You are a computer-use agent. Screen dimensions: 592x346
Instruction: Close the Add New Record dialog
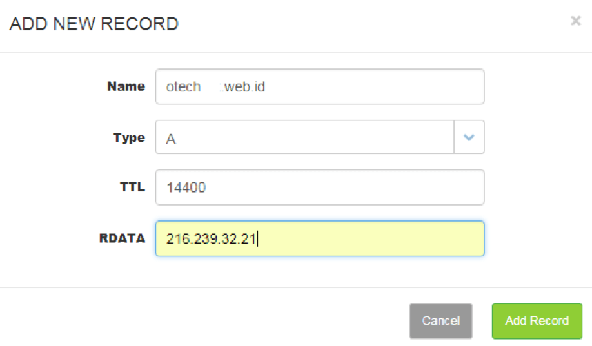[x=575, y=21]
